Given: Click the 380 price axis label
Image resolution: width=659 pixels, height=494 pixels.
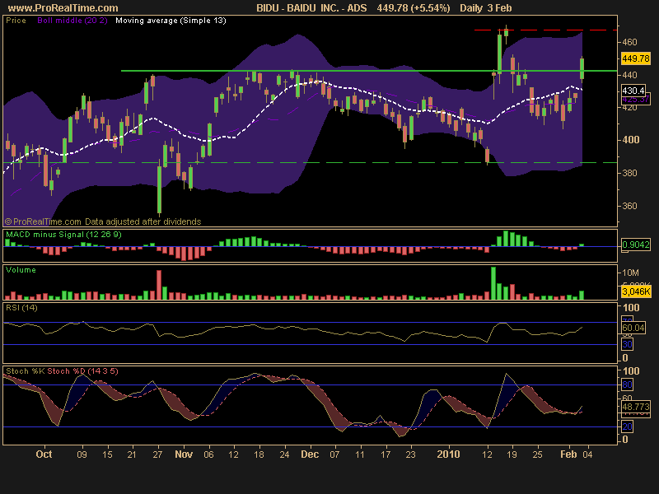Looking at the screenshot, I should (x=629, y=173).
